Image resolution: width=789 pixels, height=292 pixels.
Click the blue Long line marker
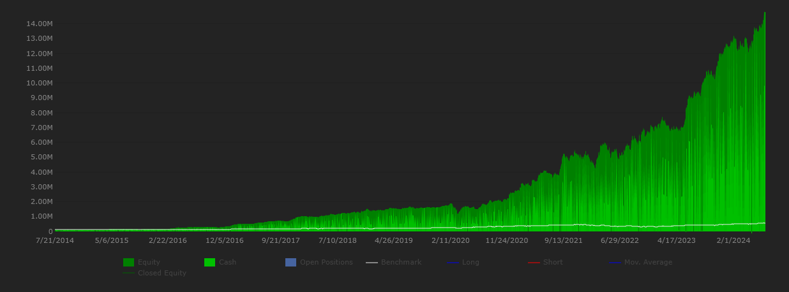coord(453,263)
